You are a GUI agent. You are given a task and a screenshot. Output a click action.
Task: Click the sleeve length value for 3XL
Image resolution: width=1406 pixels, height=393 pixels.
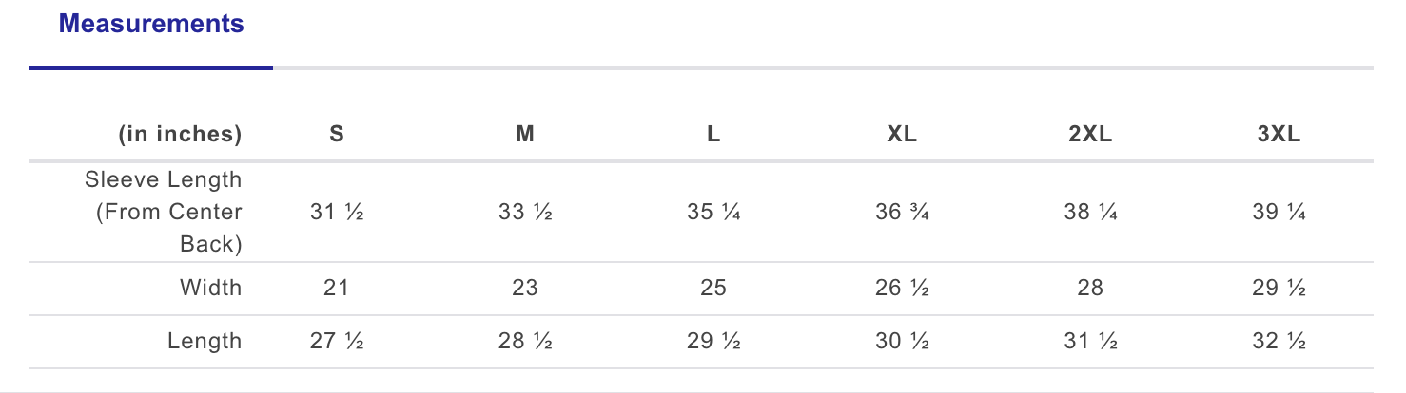point(1279,212)
